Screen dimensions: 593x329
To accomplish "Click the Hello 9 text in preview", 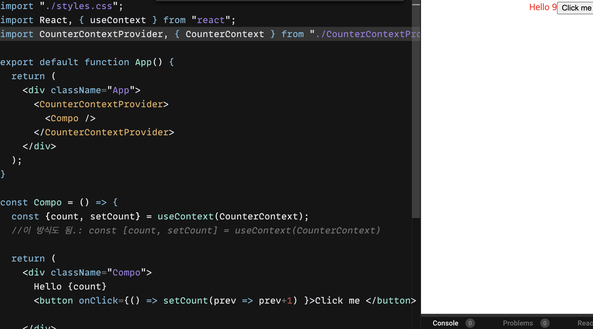I will pyautogui.click(x=543, y=7).
